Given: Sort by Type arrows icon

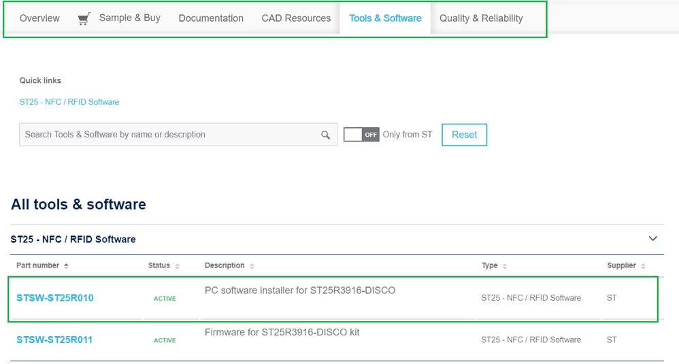Looking at the screenshot, I should (504, 266).
